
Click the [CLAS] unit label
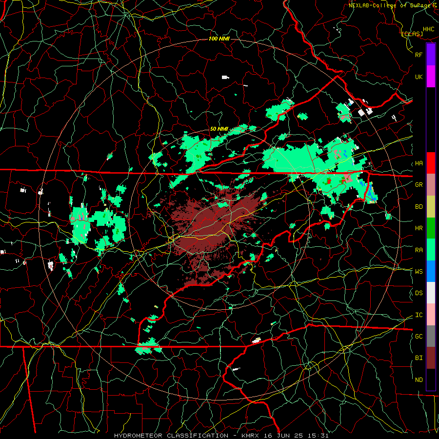(x=412, y=34)
